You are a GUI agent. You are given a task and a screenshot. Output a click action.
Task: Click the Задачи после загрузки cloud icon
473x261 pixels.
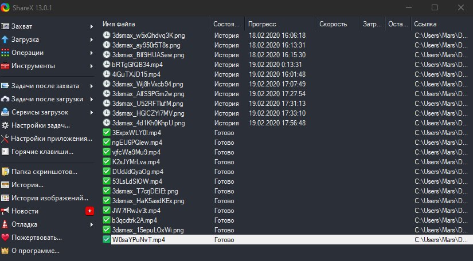(x=5, y=99)
